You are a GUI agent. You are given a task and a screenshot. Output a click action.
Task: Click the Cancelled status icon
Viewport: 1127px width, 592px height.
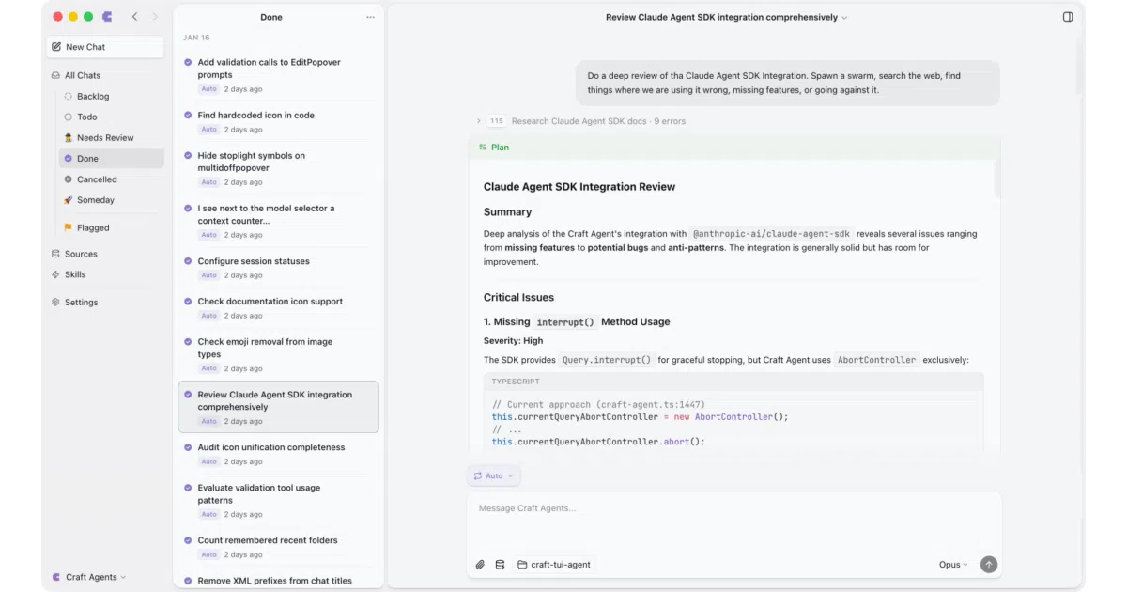pos(68,179)
